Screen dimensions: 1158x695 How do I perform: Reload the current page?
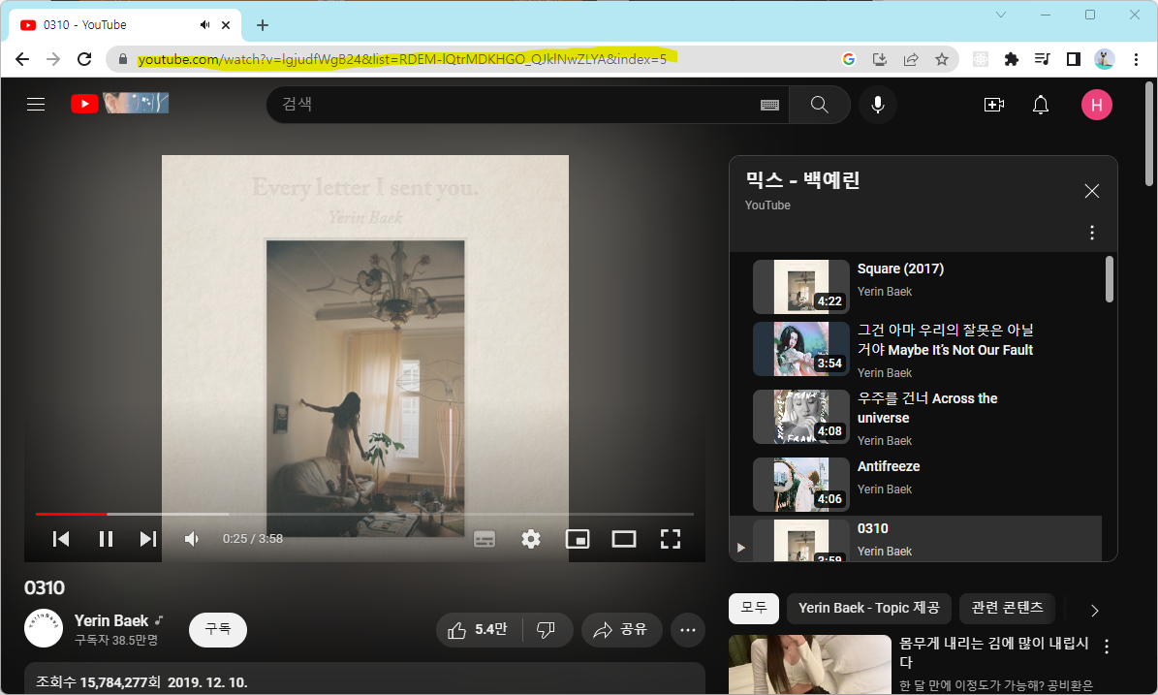(x=84, y=59)
